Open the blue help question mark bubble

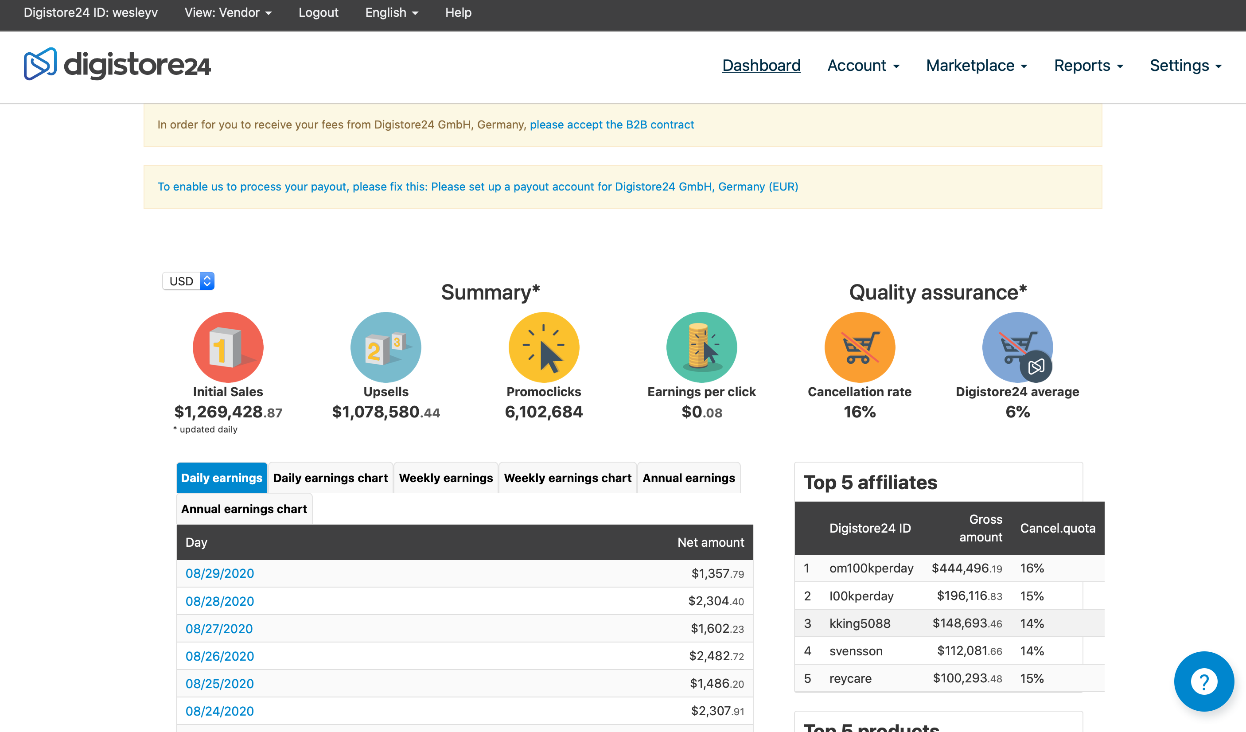(x=1204, y=681)
